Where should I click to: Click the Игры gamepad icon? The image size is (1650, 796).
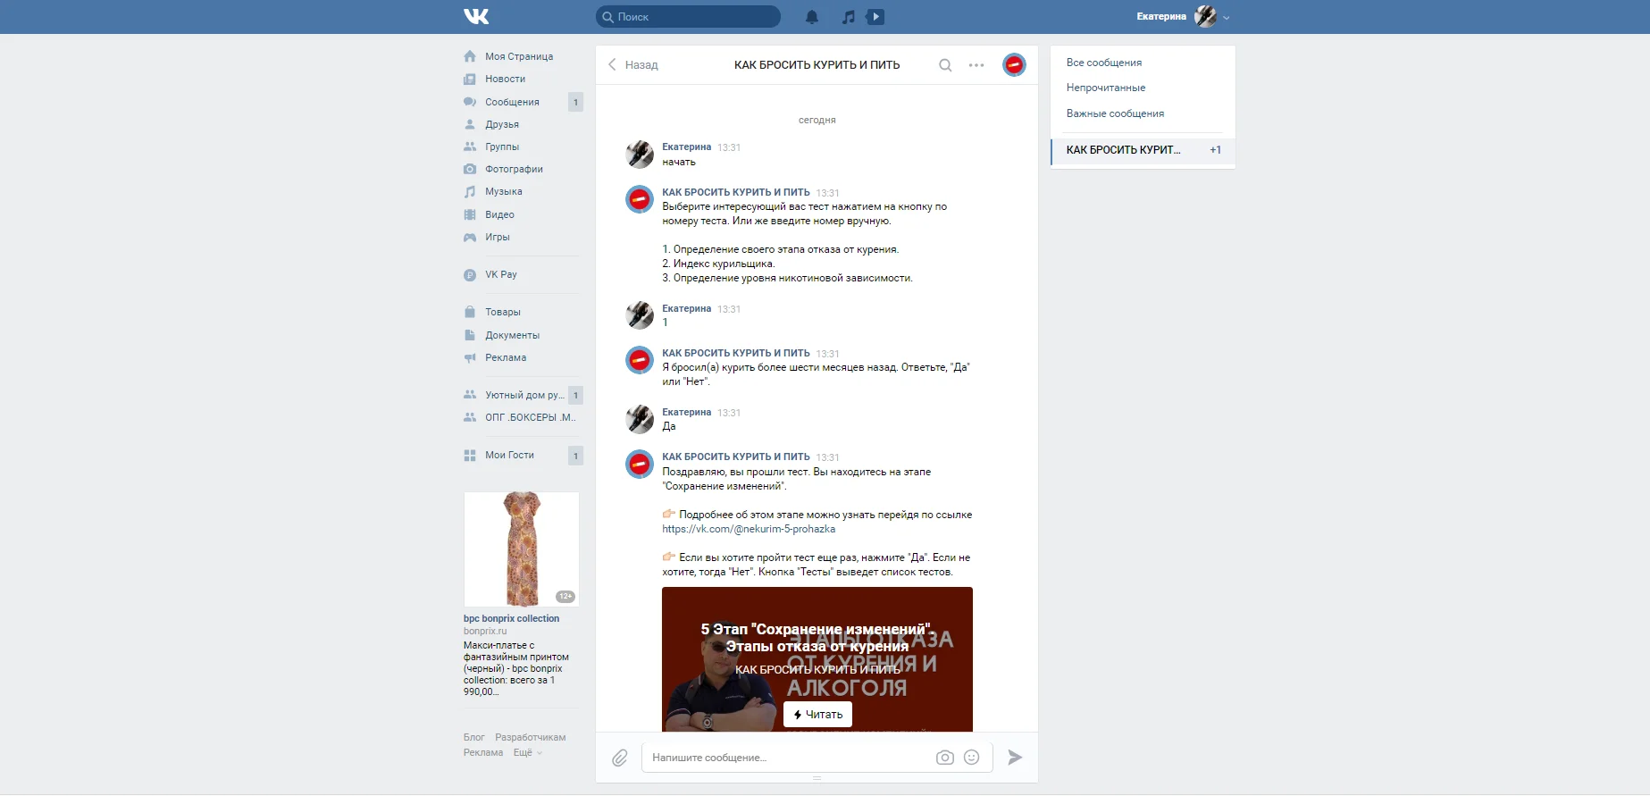[470, 237]
